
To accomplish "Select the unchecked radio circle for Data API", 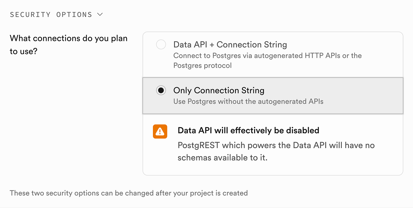I will [161, 44].
